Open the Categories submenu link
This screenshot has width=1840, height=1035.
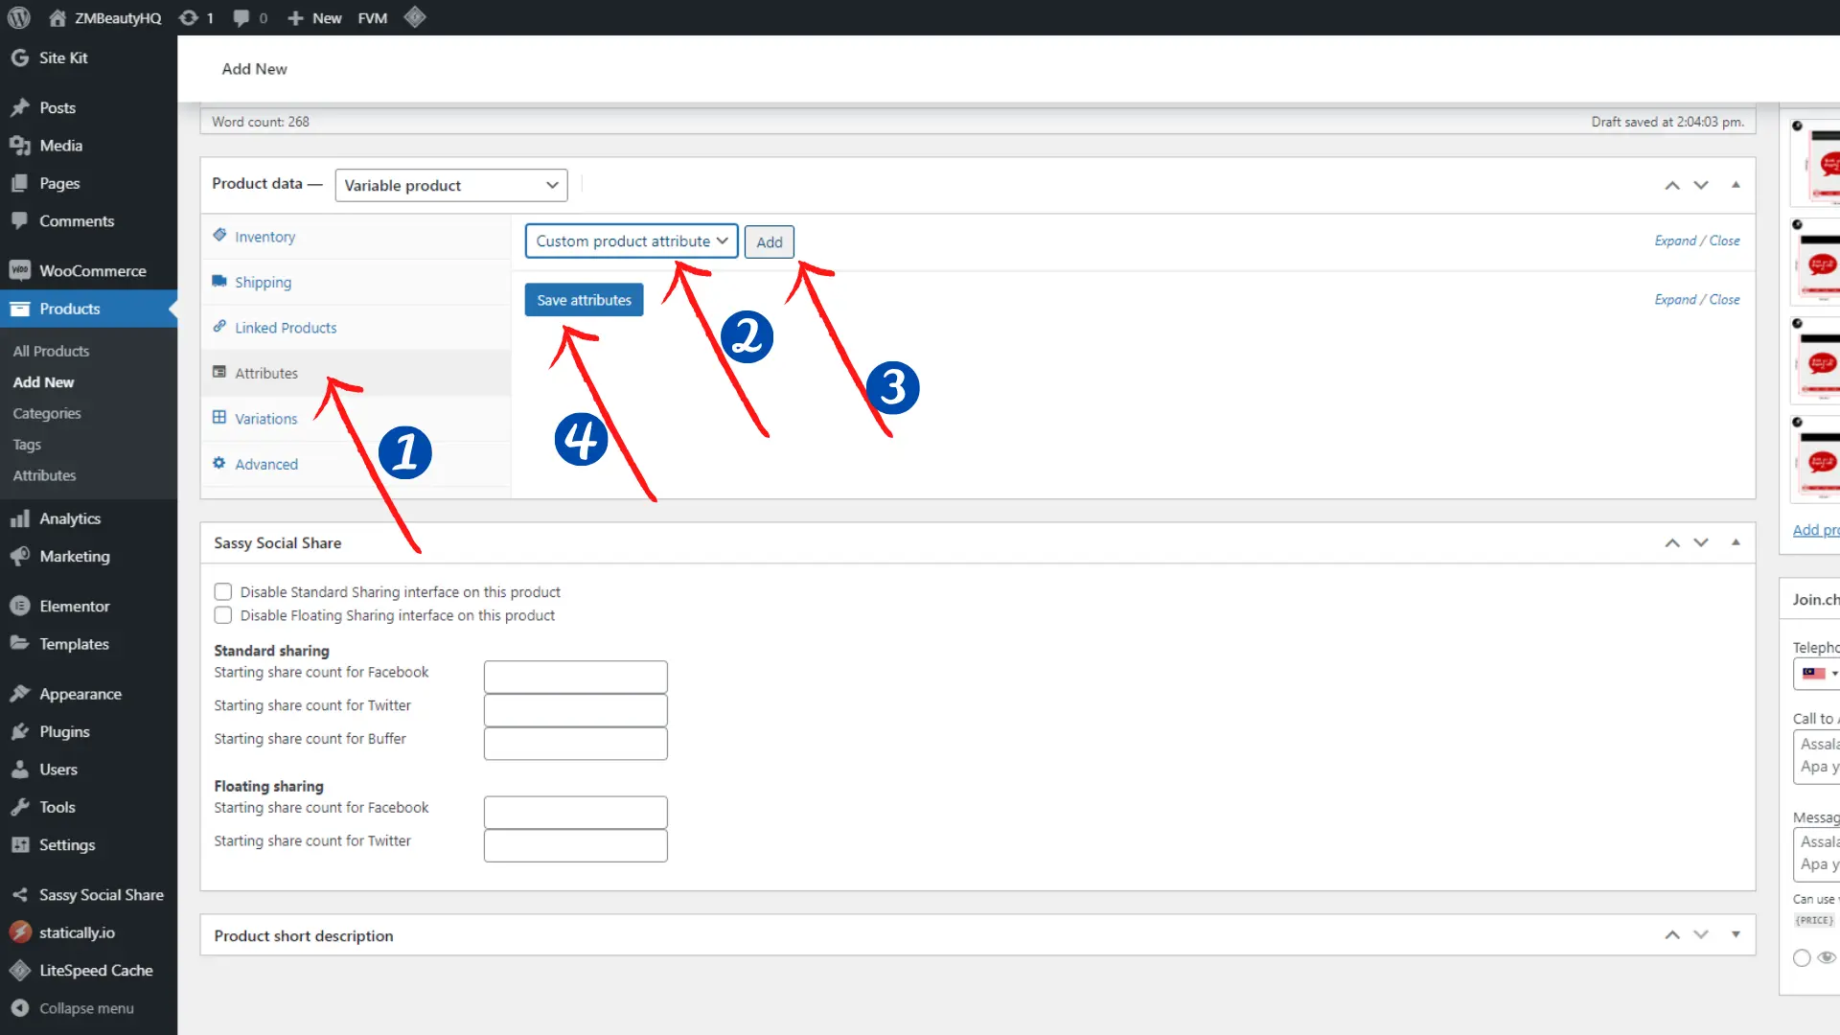point(47,413)
